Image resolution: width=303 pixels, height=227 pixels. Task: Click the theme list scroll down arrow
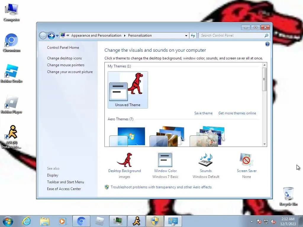click(x=264, y=144)
